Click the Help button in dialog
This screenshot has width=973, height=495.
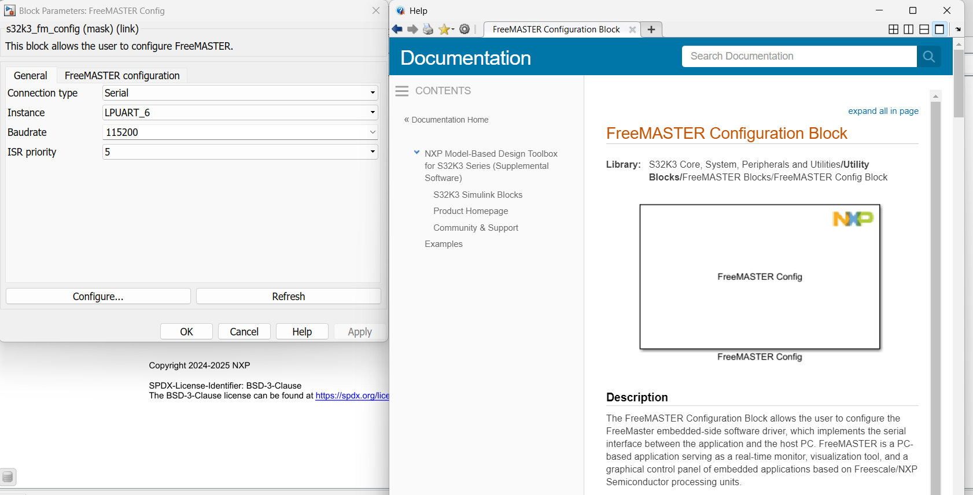[x=302, y=331]
